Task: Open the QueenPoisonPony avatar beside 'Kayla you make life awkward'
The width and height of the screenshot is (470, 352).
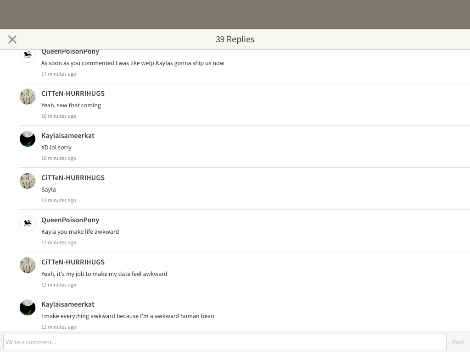Action: pos(28,223)
